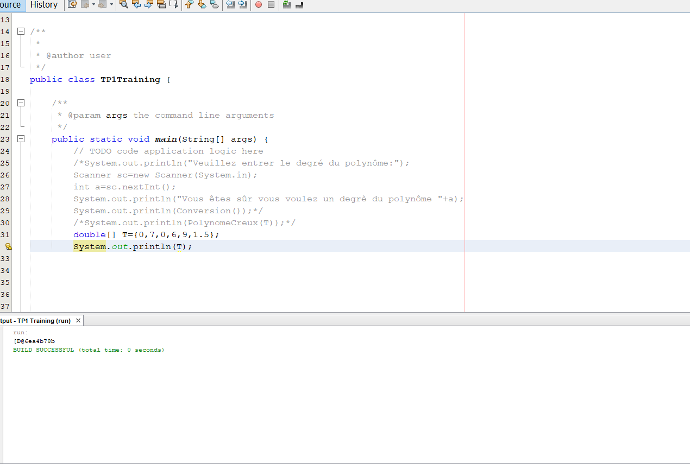
Task: Click the TODO comment line
Action: pyautogui.click(x=168, y=151)
